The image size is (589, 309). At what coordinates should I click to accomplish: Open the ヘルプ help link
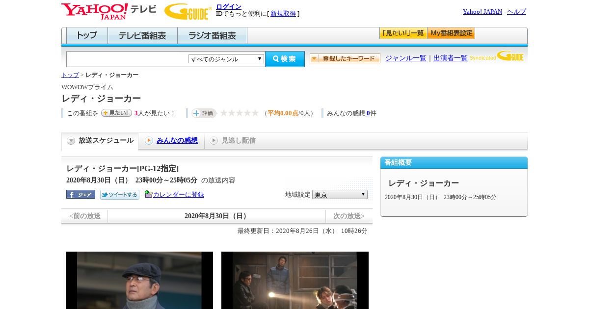tap(516, 11)
